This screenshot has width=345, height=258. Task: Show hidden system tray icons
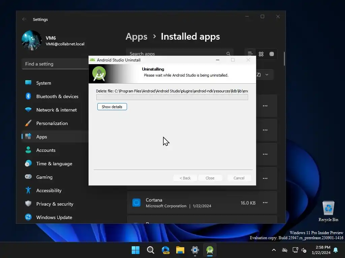tap(274, 250)
